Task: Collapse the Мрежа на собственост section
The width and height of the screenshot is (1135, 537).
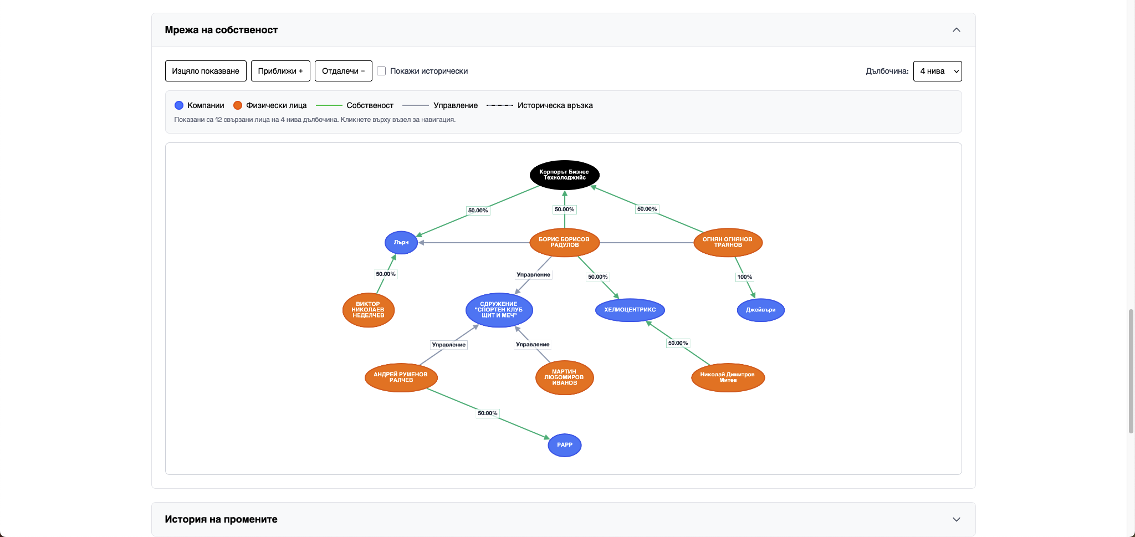Action: tap(956, 30)
